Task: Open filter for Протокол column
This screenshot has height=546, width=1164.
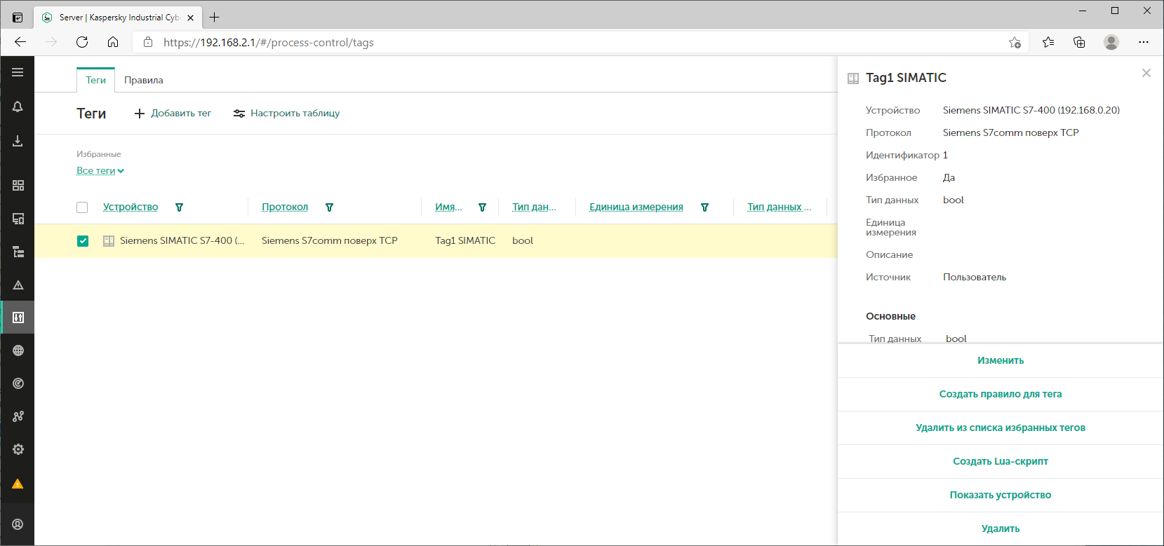Action: [x=329, y=207]
